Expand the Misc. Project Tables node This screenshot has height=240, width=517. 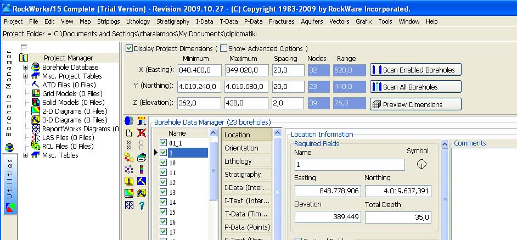(25, 76)
